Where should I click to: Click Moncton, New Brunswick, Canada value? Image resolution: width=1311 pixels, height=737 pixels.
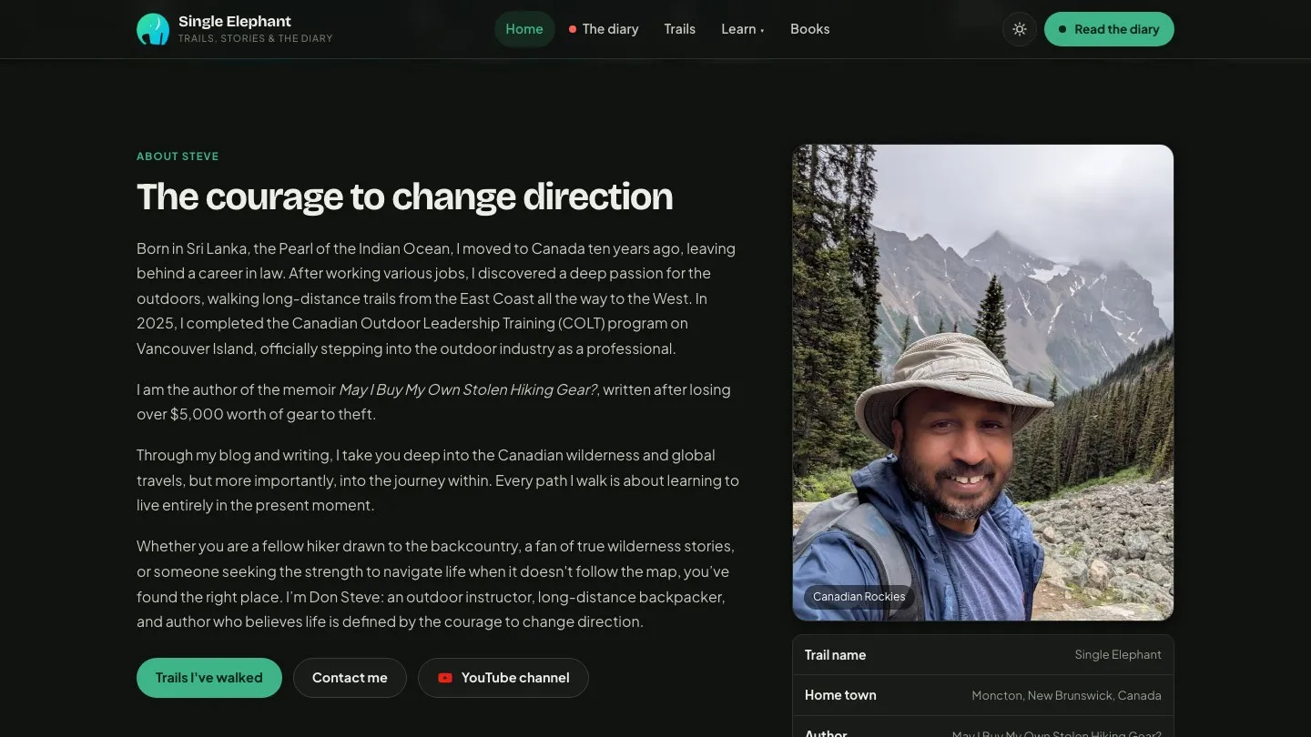tap(1066, 695)
